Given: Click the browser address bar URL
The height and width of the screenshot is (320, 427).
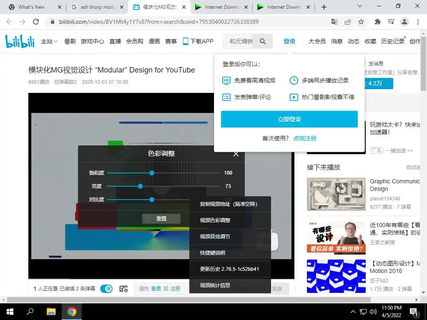Looking at the screenshot, I should click(x=159, y=22).
